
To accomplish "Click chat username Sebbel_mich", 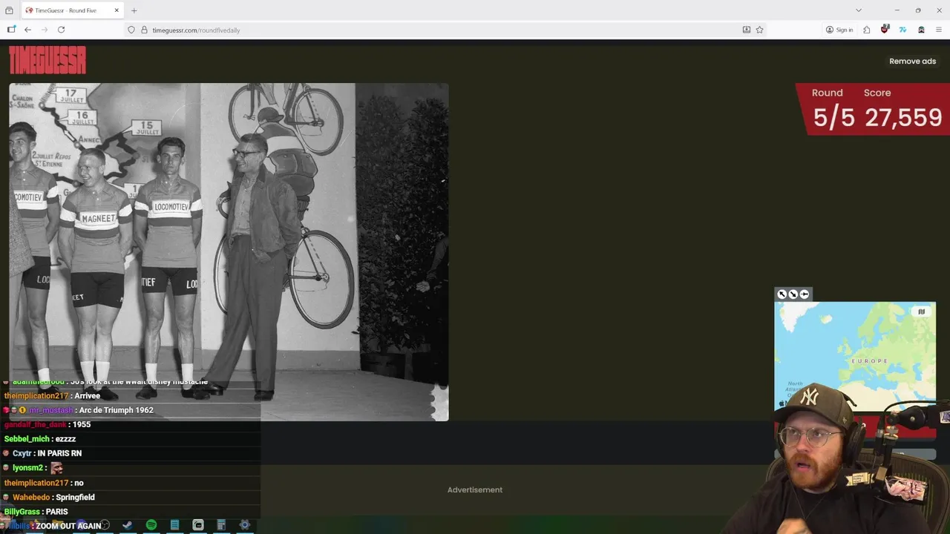I will (x=27, y=439).
